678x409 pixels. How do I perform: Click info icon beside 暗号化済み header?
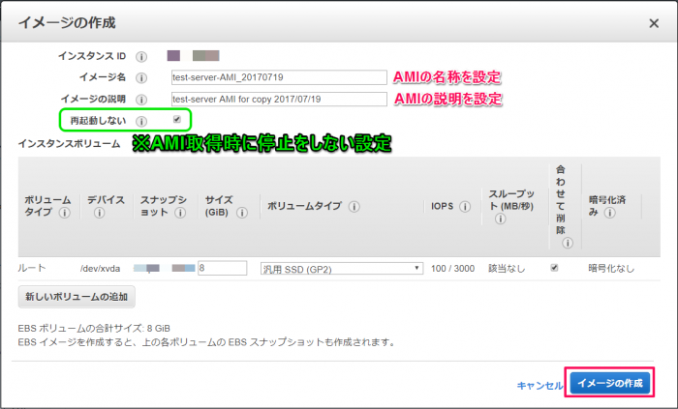[610, 213]
